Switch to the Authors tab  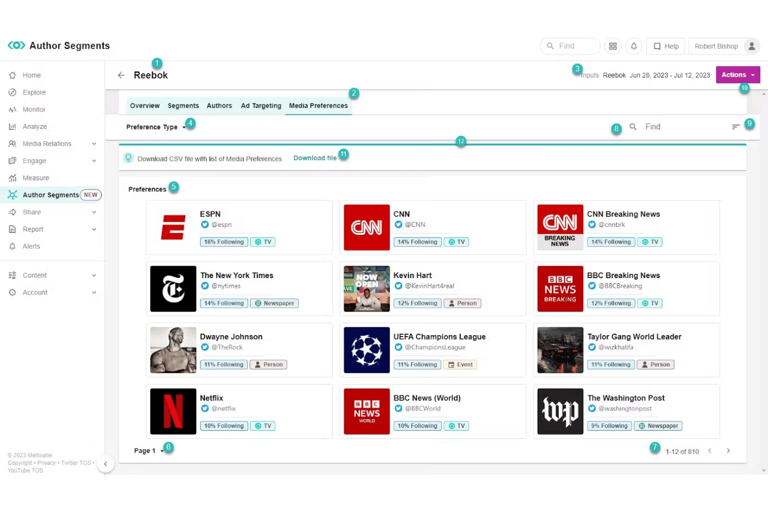219,106
